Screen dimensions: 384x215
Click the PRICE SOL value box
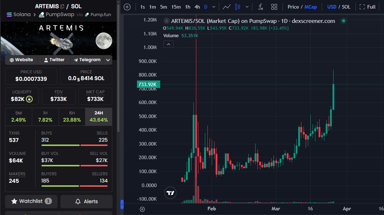(x=86, y=76)
